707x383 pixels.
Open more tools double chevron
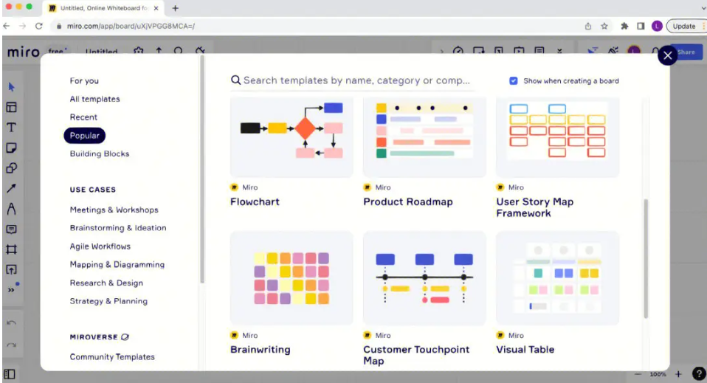coord(11,289)
